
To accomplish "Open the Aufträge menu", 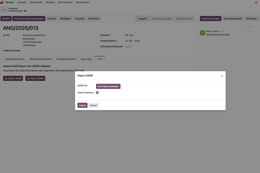I will point(22,2).
